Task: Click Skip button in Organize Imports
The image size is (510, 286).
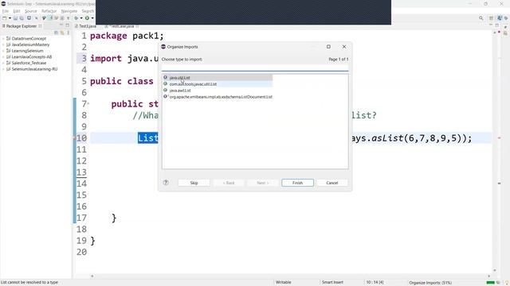Action: click(x=194, y=183)
